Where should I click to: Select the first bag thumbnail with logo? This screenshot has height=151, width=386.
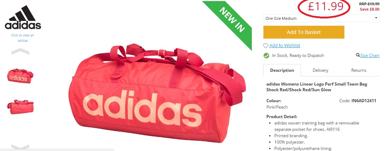click(20, 76)
